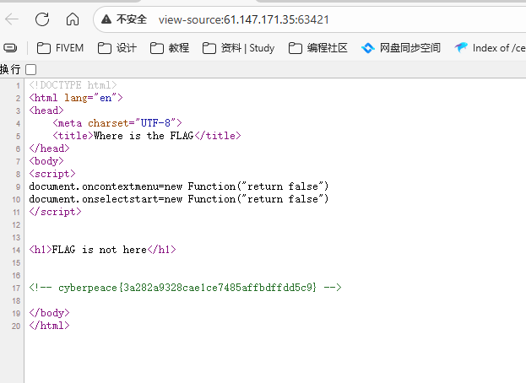Click the meta charset UTF-8 line
Image resolution: width=526 pixels, height=383 pixels.
tap(117, 122)
